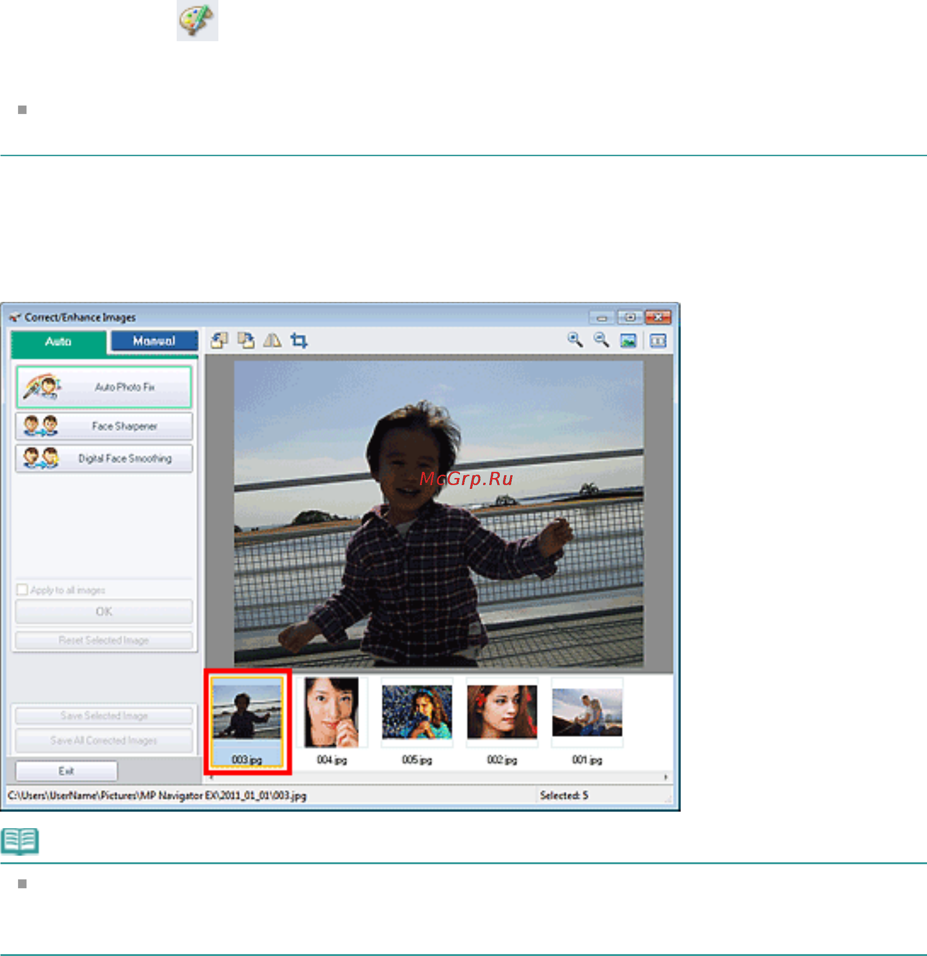This screenshot has height=956, width=927.
Task: Select the 002.jpg thumbnail
Action: click(x=502, y=721)
